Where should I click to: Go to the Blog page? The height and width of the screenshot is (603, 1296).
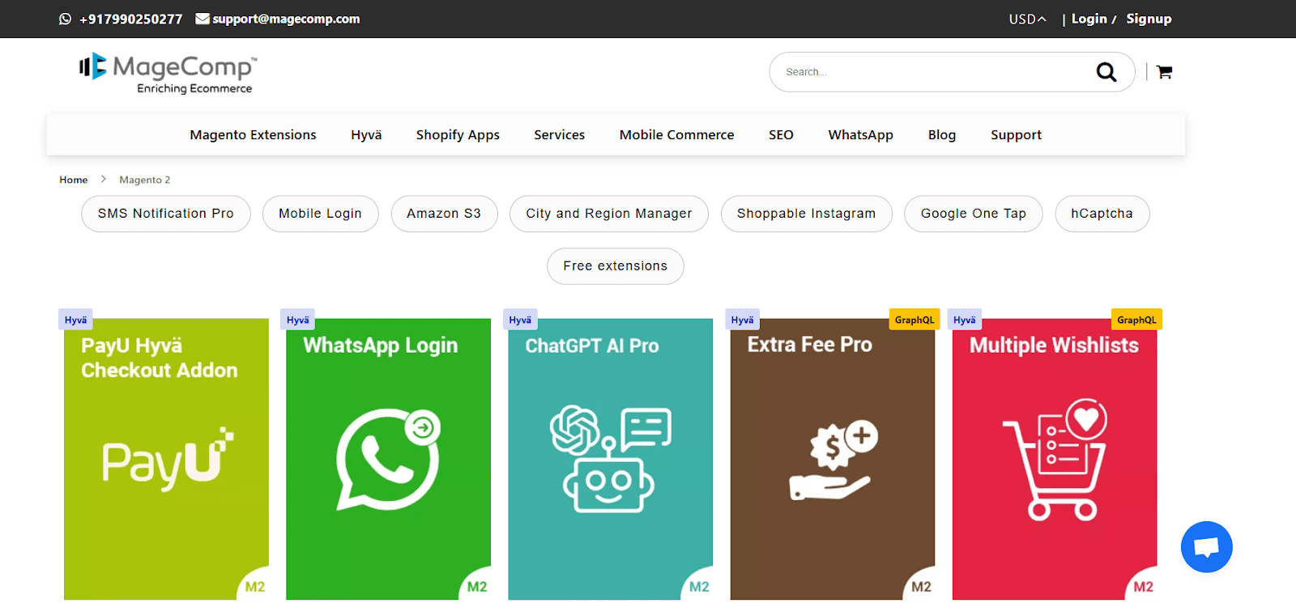click(x=942, y=134)
